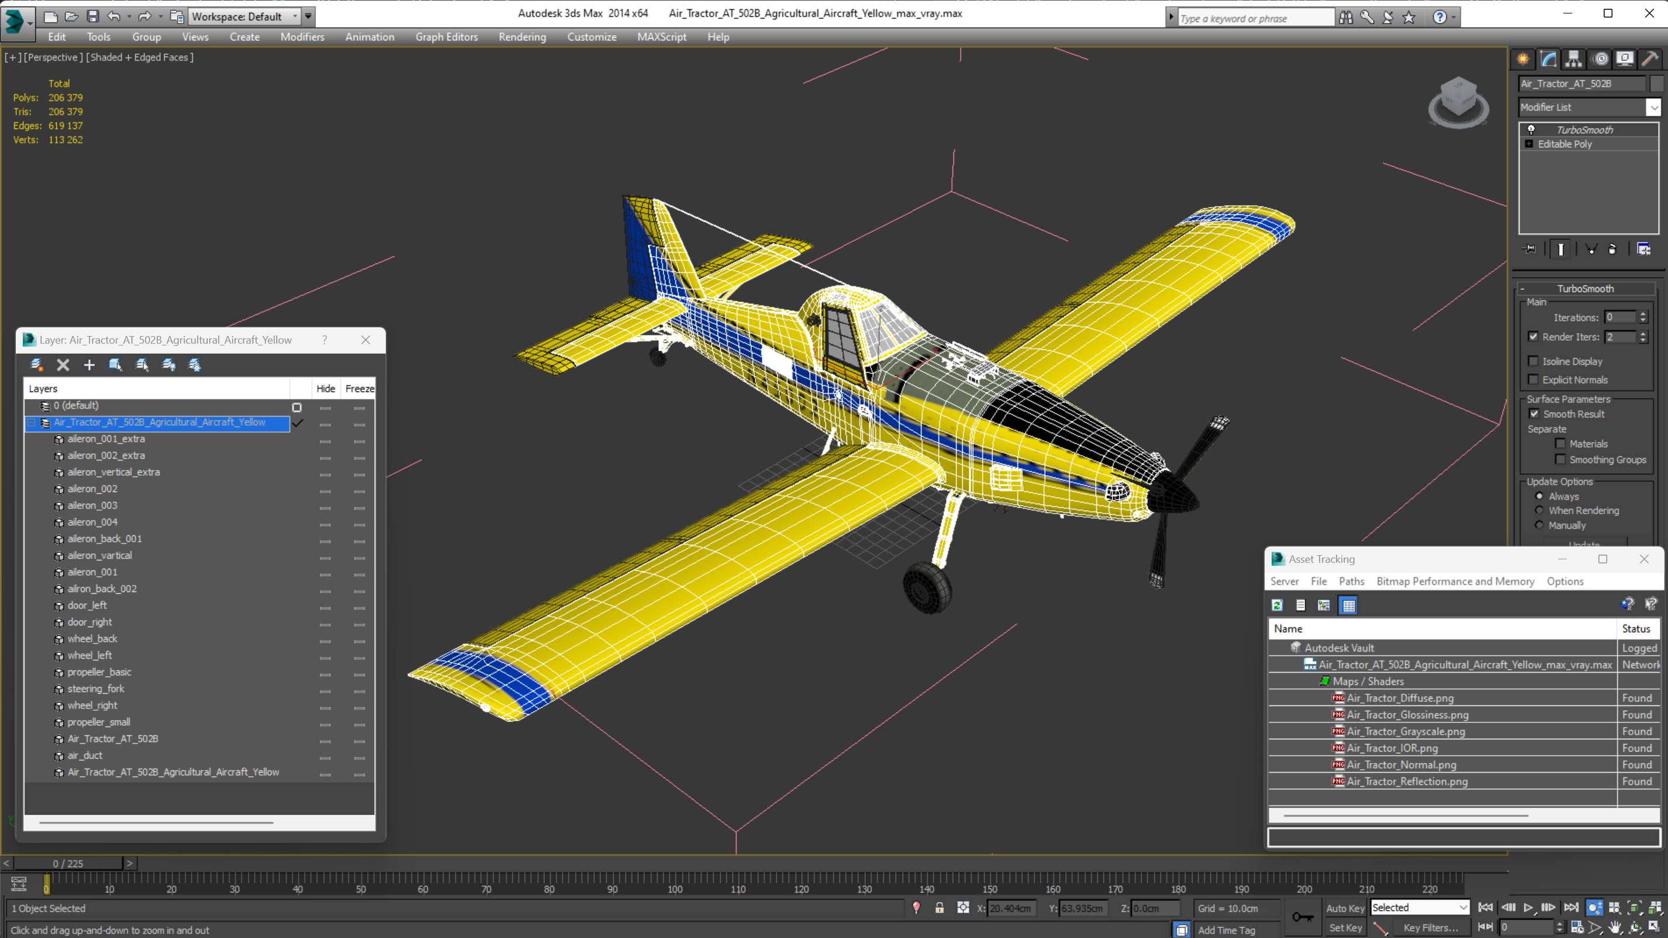Image resolution: width=1668 pixels, height=938 pixels.
Task: Toggle Smooth Result checkbox
Action: click(1534, 414)
